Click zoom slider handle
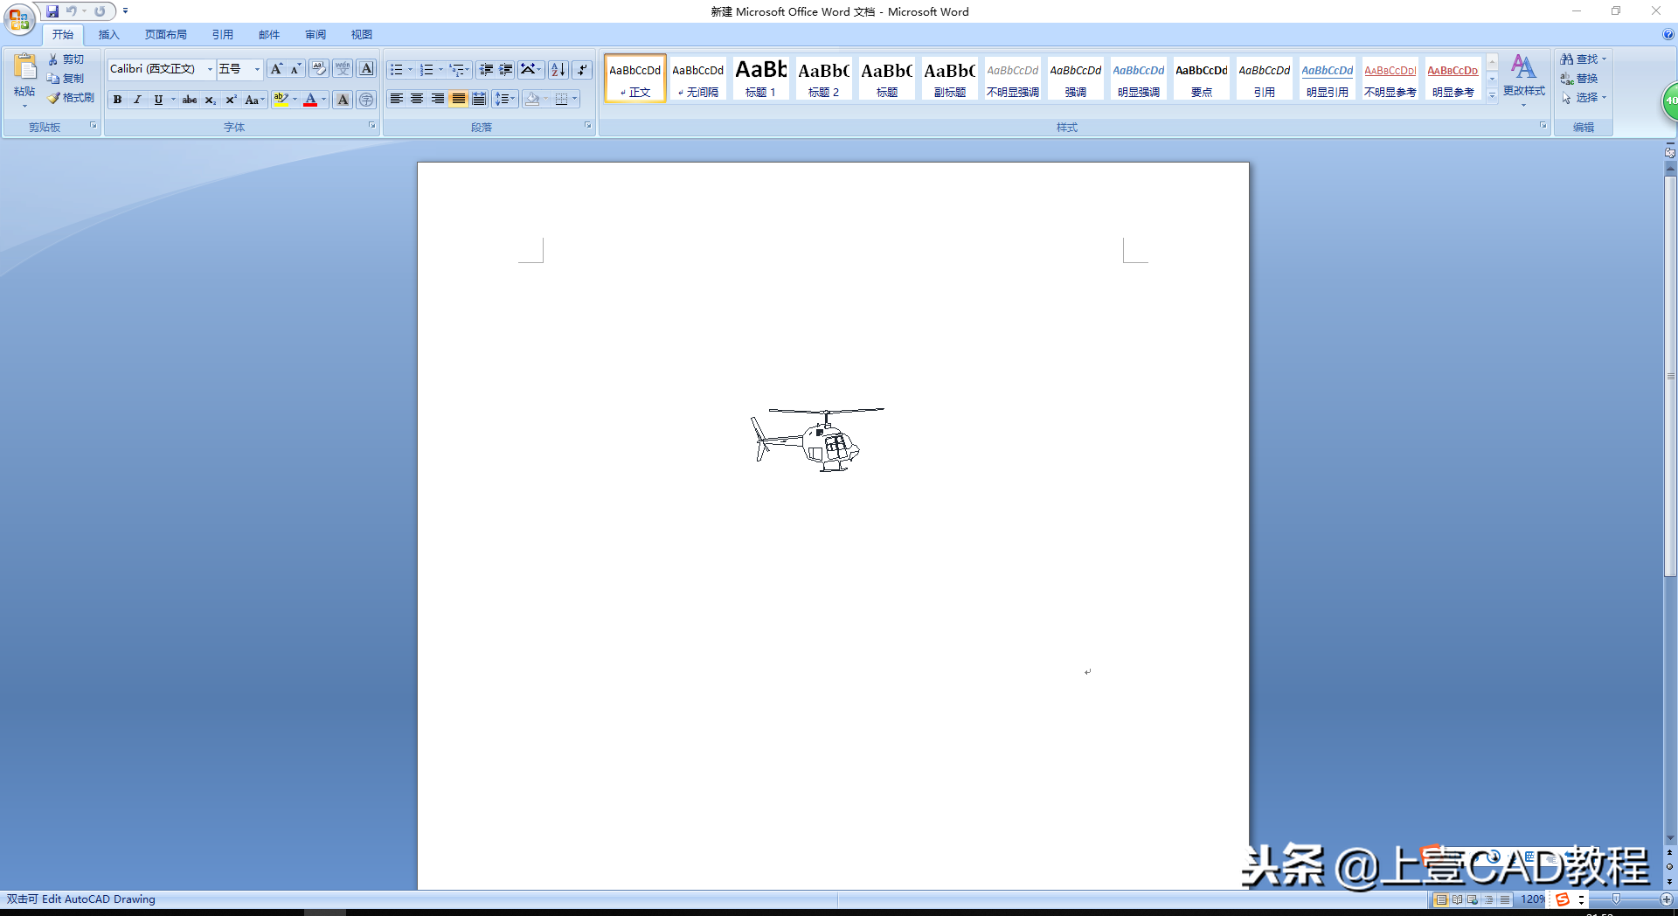 [1616, 899]
